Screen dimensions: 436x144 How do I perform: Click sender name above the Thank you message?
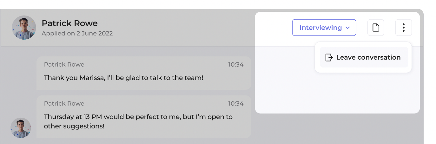[x=64, y=65]
